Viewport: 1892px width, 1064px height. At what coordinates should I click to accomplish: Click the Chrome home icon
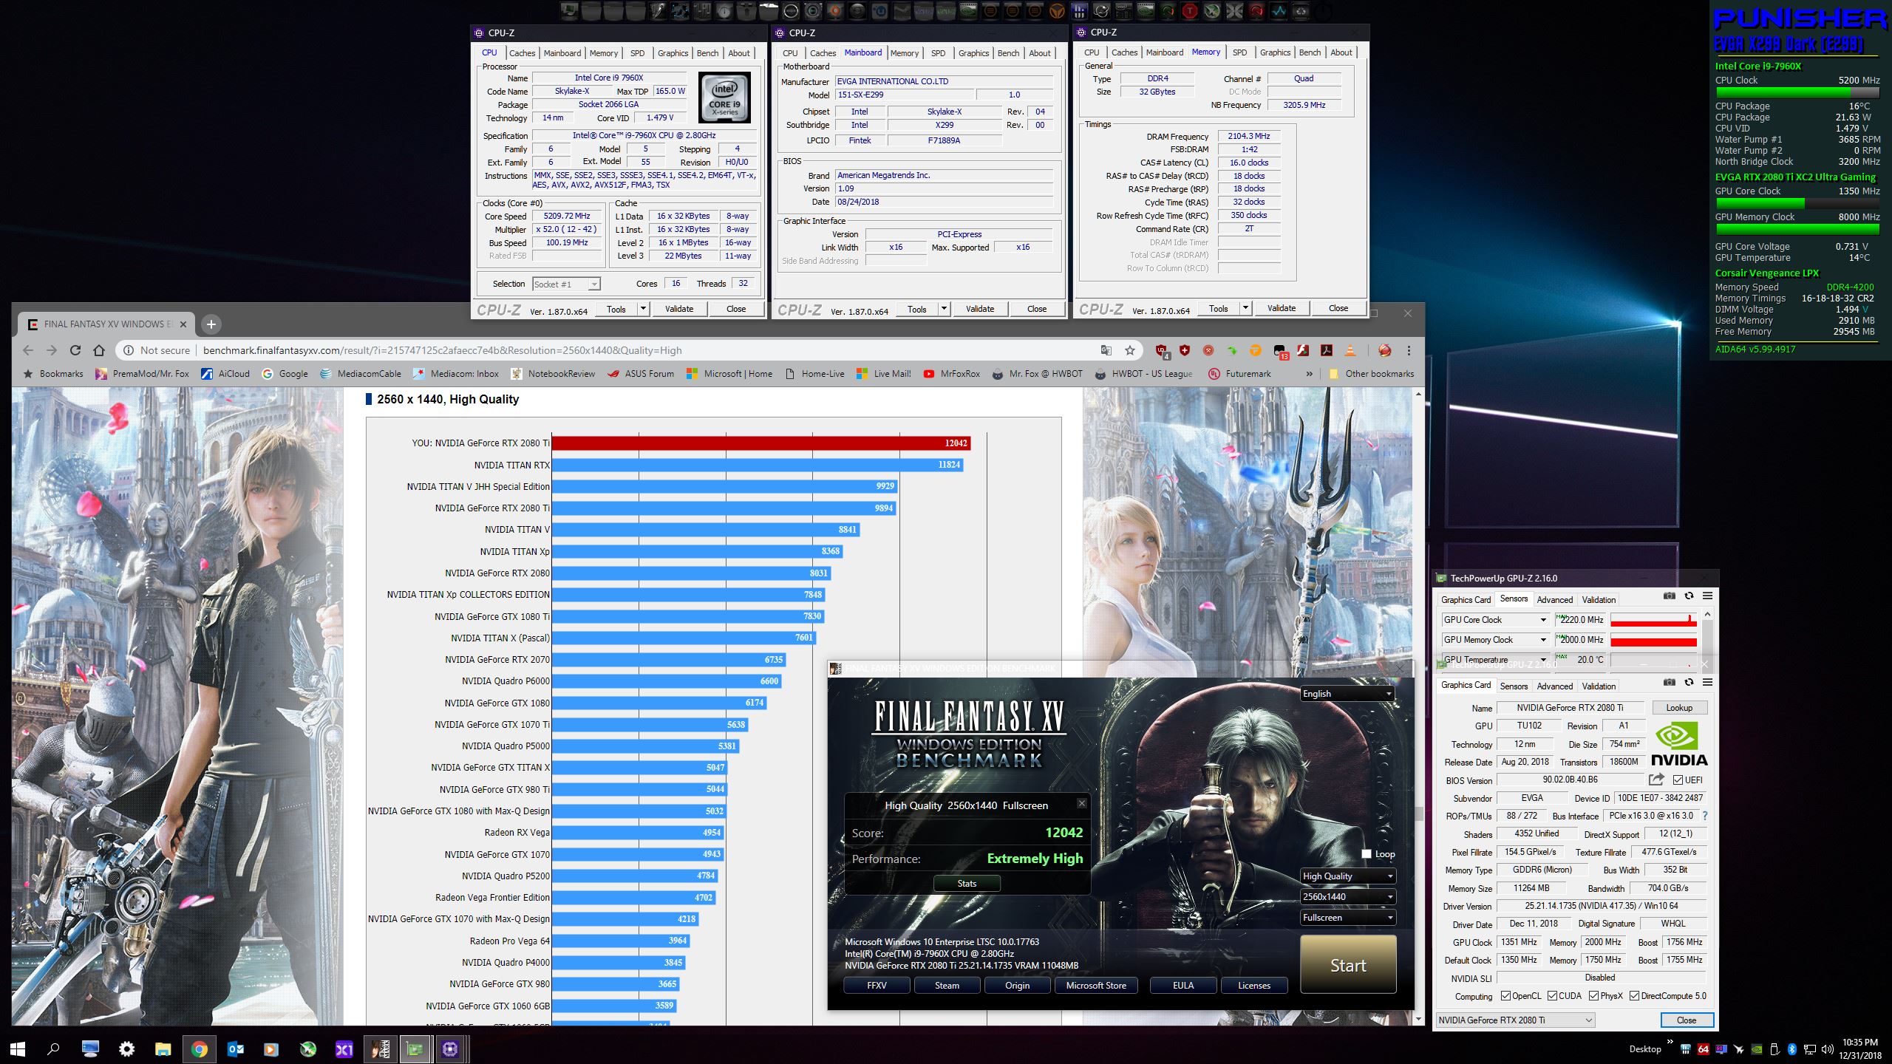(100, 350)
